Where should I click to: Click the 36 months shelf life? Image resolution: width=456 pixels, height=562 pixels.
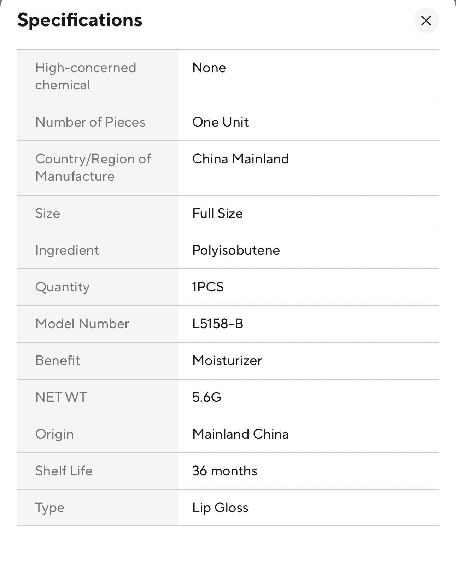(x=224, y=471)
